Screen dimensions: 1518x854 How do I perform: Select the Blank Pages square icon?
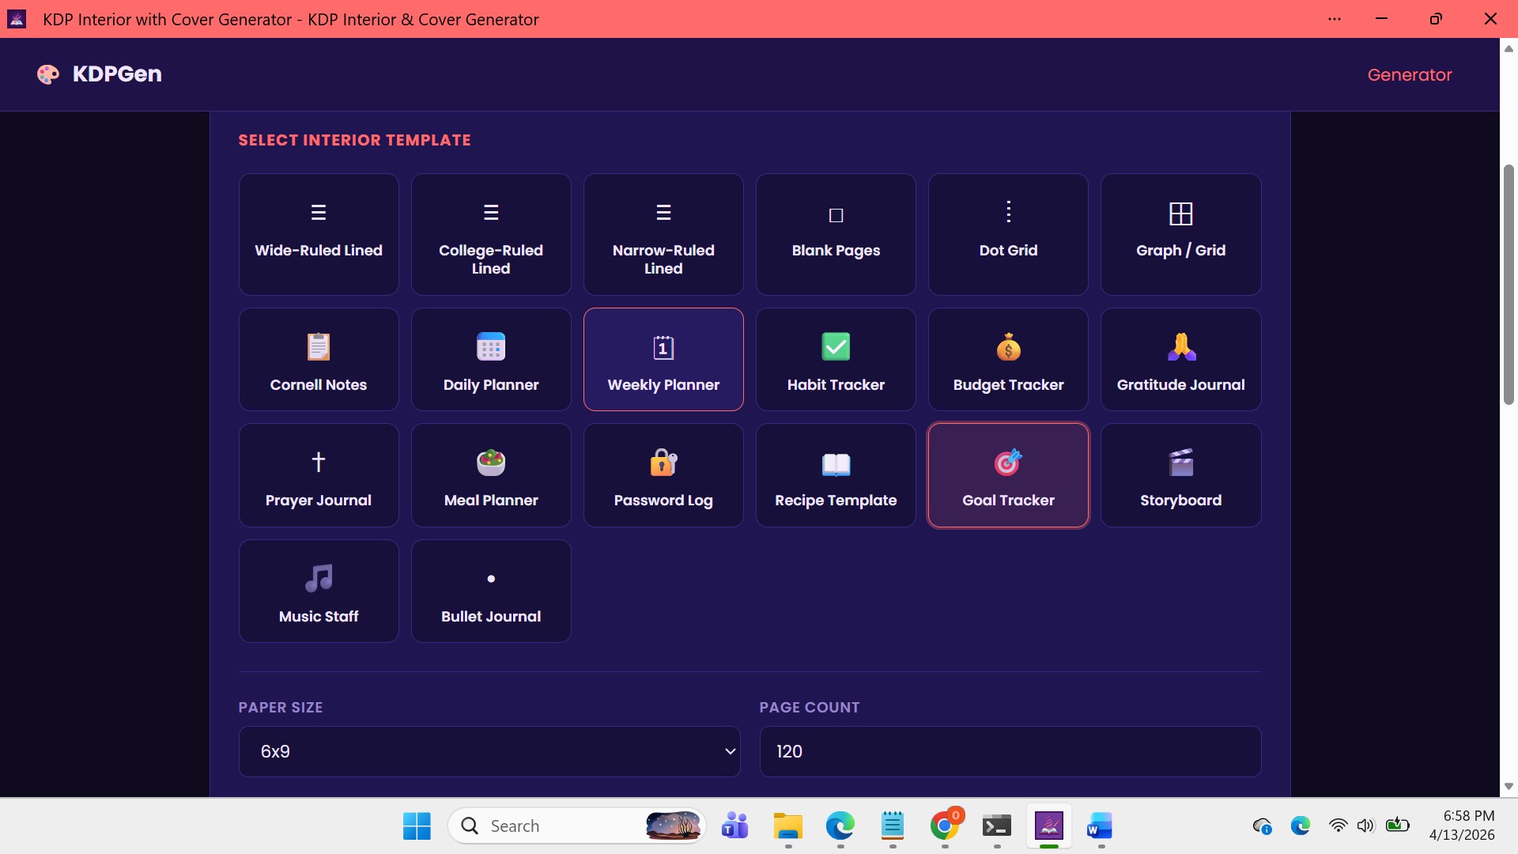(x=836, y=215)
